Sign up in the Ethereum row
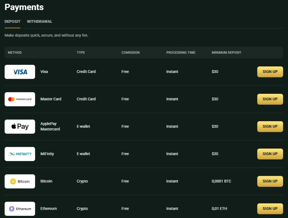The height and width of the screenshot is (218, 288). [270, 209]
